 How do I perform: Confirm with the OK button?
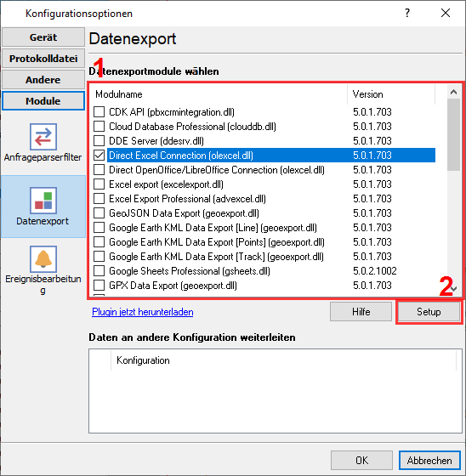[x=361, y=460]
